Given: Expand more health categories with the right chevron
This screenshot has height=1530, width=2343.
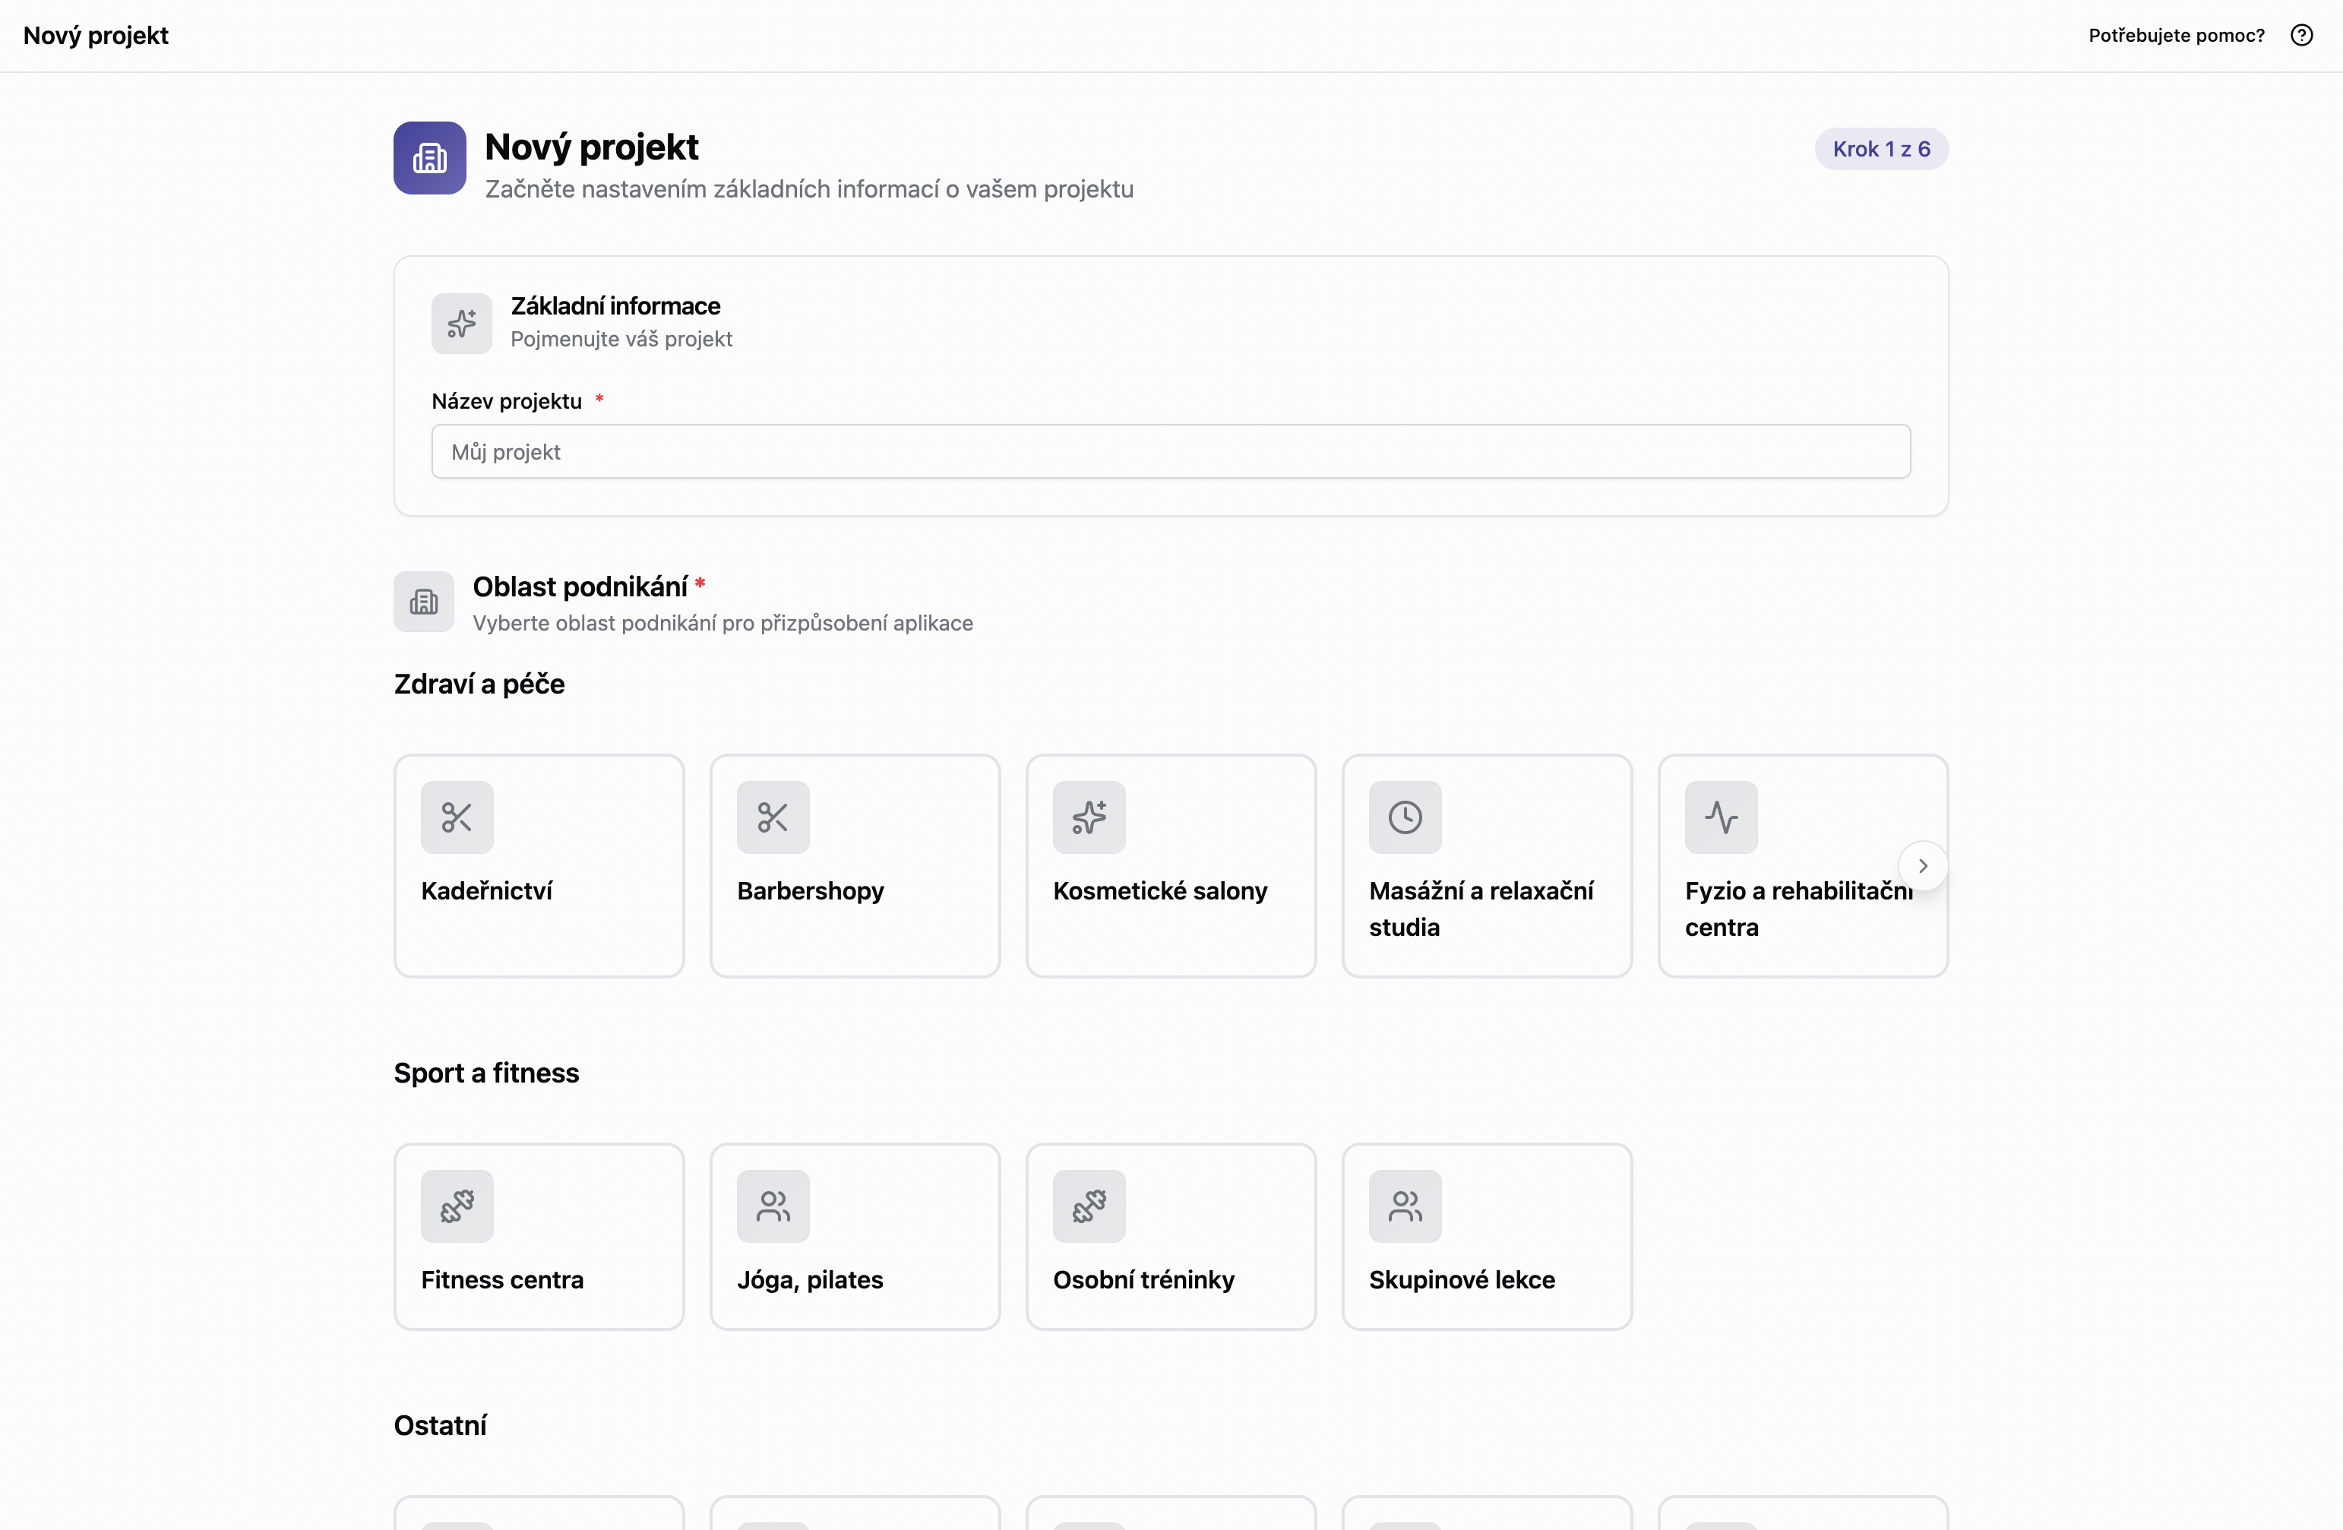Looking at the screenshot, I should [1923, 865].
